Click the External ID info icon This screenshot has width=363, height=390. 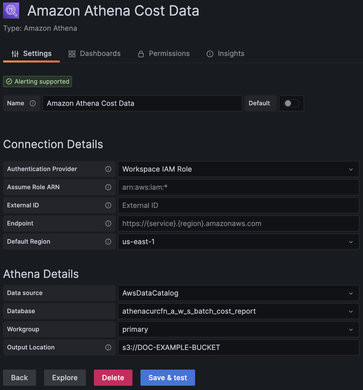(x=108, y=205)
